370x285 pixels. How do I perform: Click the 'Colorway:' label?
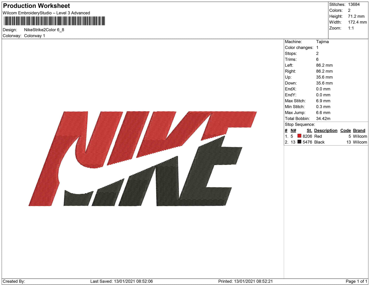12,36
